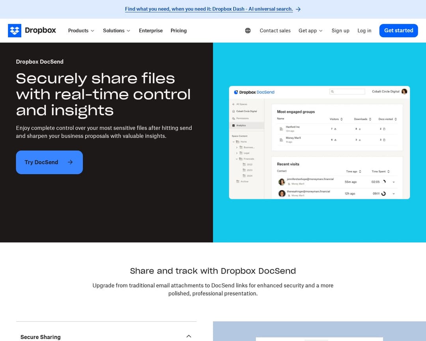Select Cobalt Circle Digital home item in preview sidebar
This screenshot has width=426, height=341.
click(x=245, y=111)
